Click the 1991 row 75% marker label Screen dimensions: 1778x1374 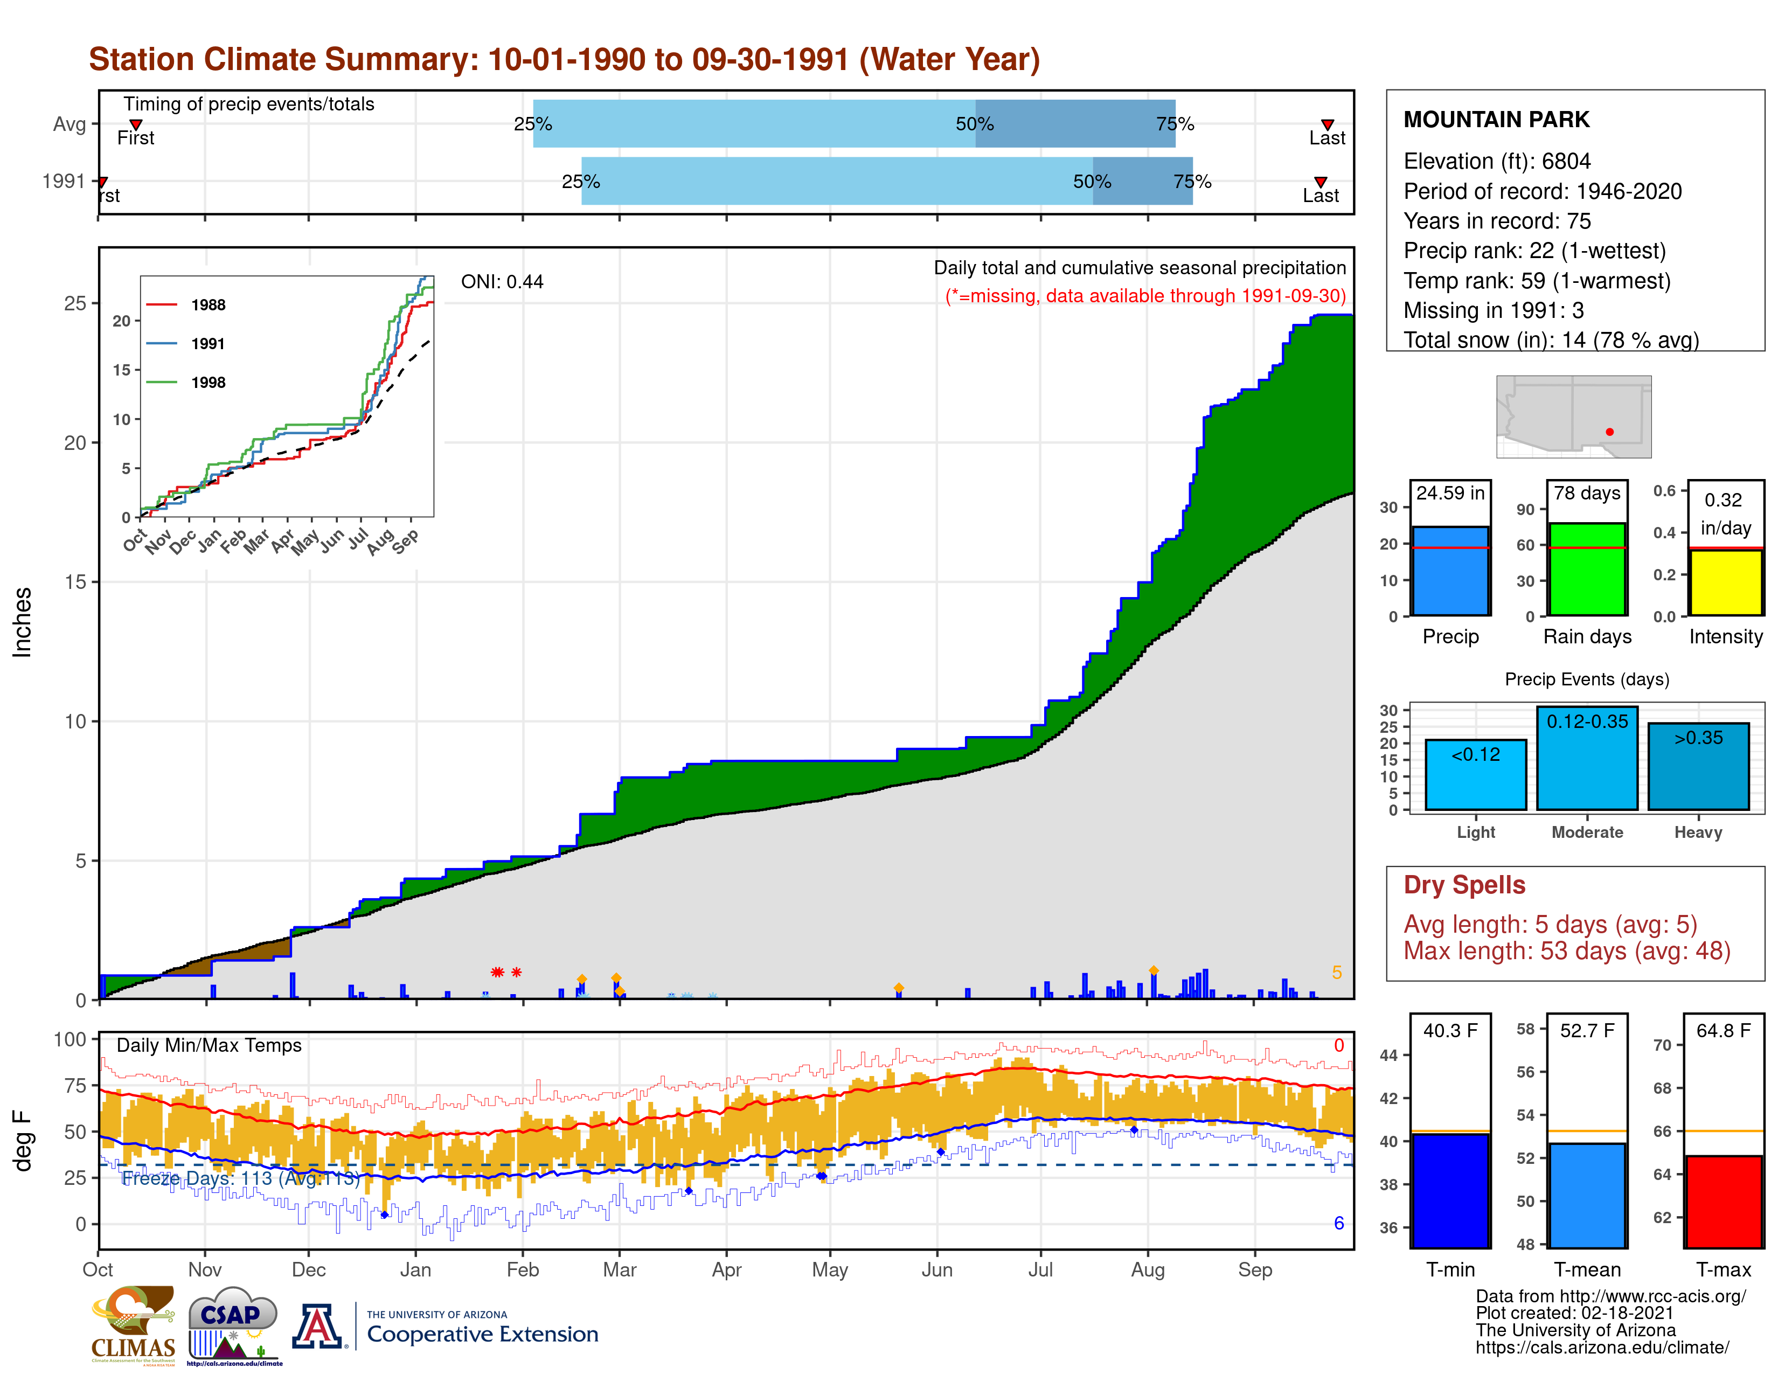coord(1193,182)
